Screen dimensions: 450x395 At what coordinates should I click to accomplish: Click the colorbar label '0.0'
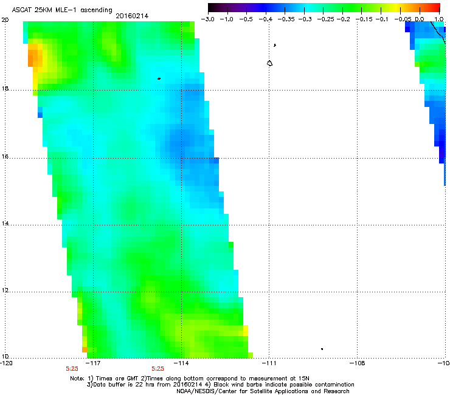(x=420, y=19)
